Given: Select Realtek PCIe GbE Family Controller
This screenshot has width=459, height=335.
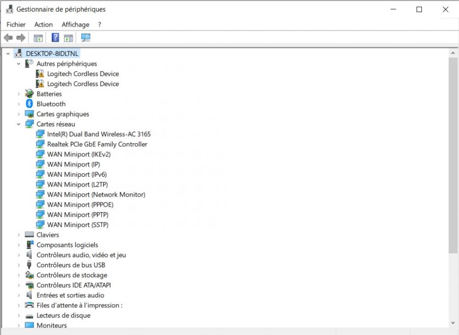Looking at the screenshot, I should point(97,145).
